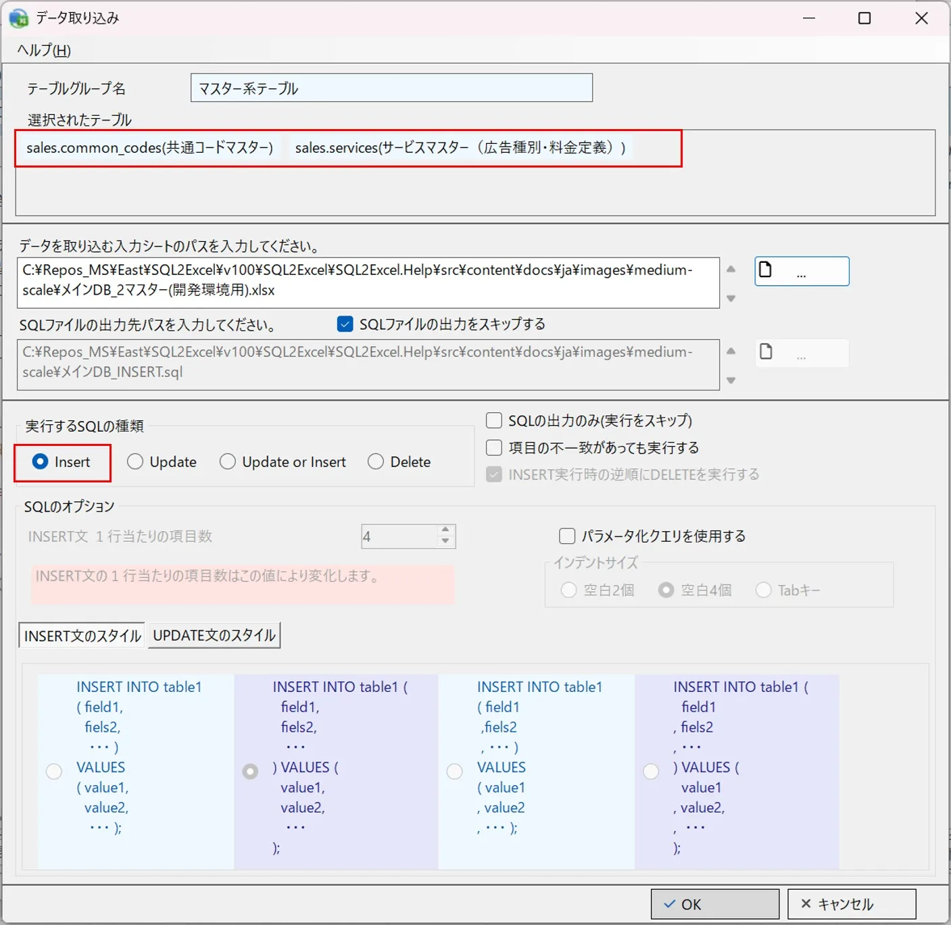The height and width of the screenshot is (925, 951).
Task: Minimize the データ取り込み window
Action: coord(809,18)
